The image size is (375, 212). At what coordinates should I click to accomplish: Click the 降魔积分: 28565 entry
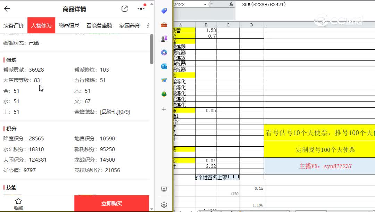(x=24, y=139)
